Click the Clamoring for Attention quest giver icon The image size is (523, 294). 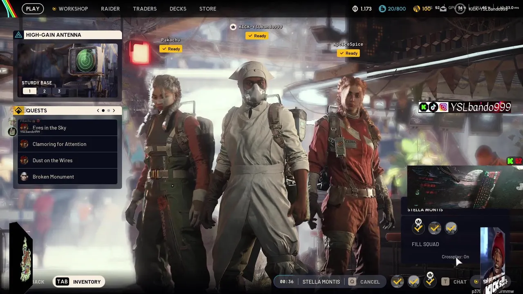[x=24, y=144]
